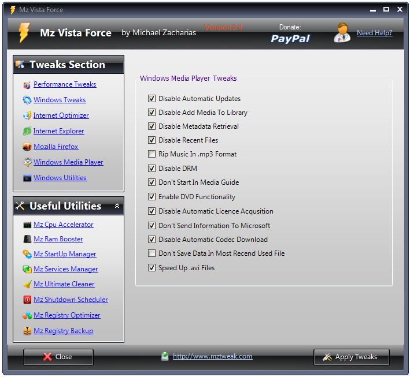
Task: Launch Mz Cpu Accelerator link
Action: pos(63,225)
